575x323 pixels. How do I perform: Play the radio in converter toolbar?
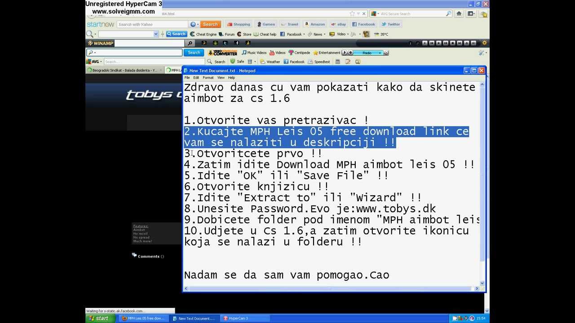pyautogui.click(x=345, y=52)
